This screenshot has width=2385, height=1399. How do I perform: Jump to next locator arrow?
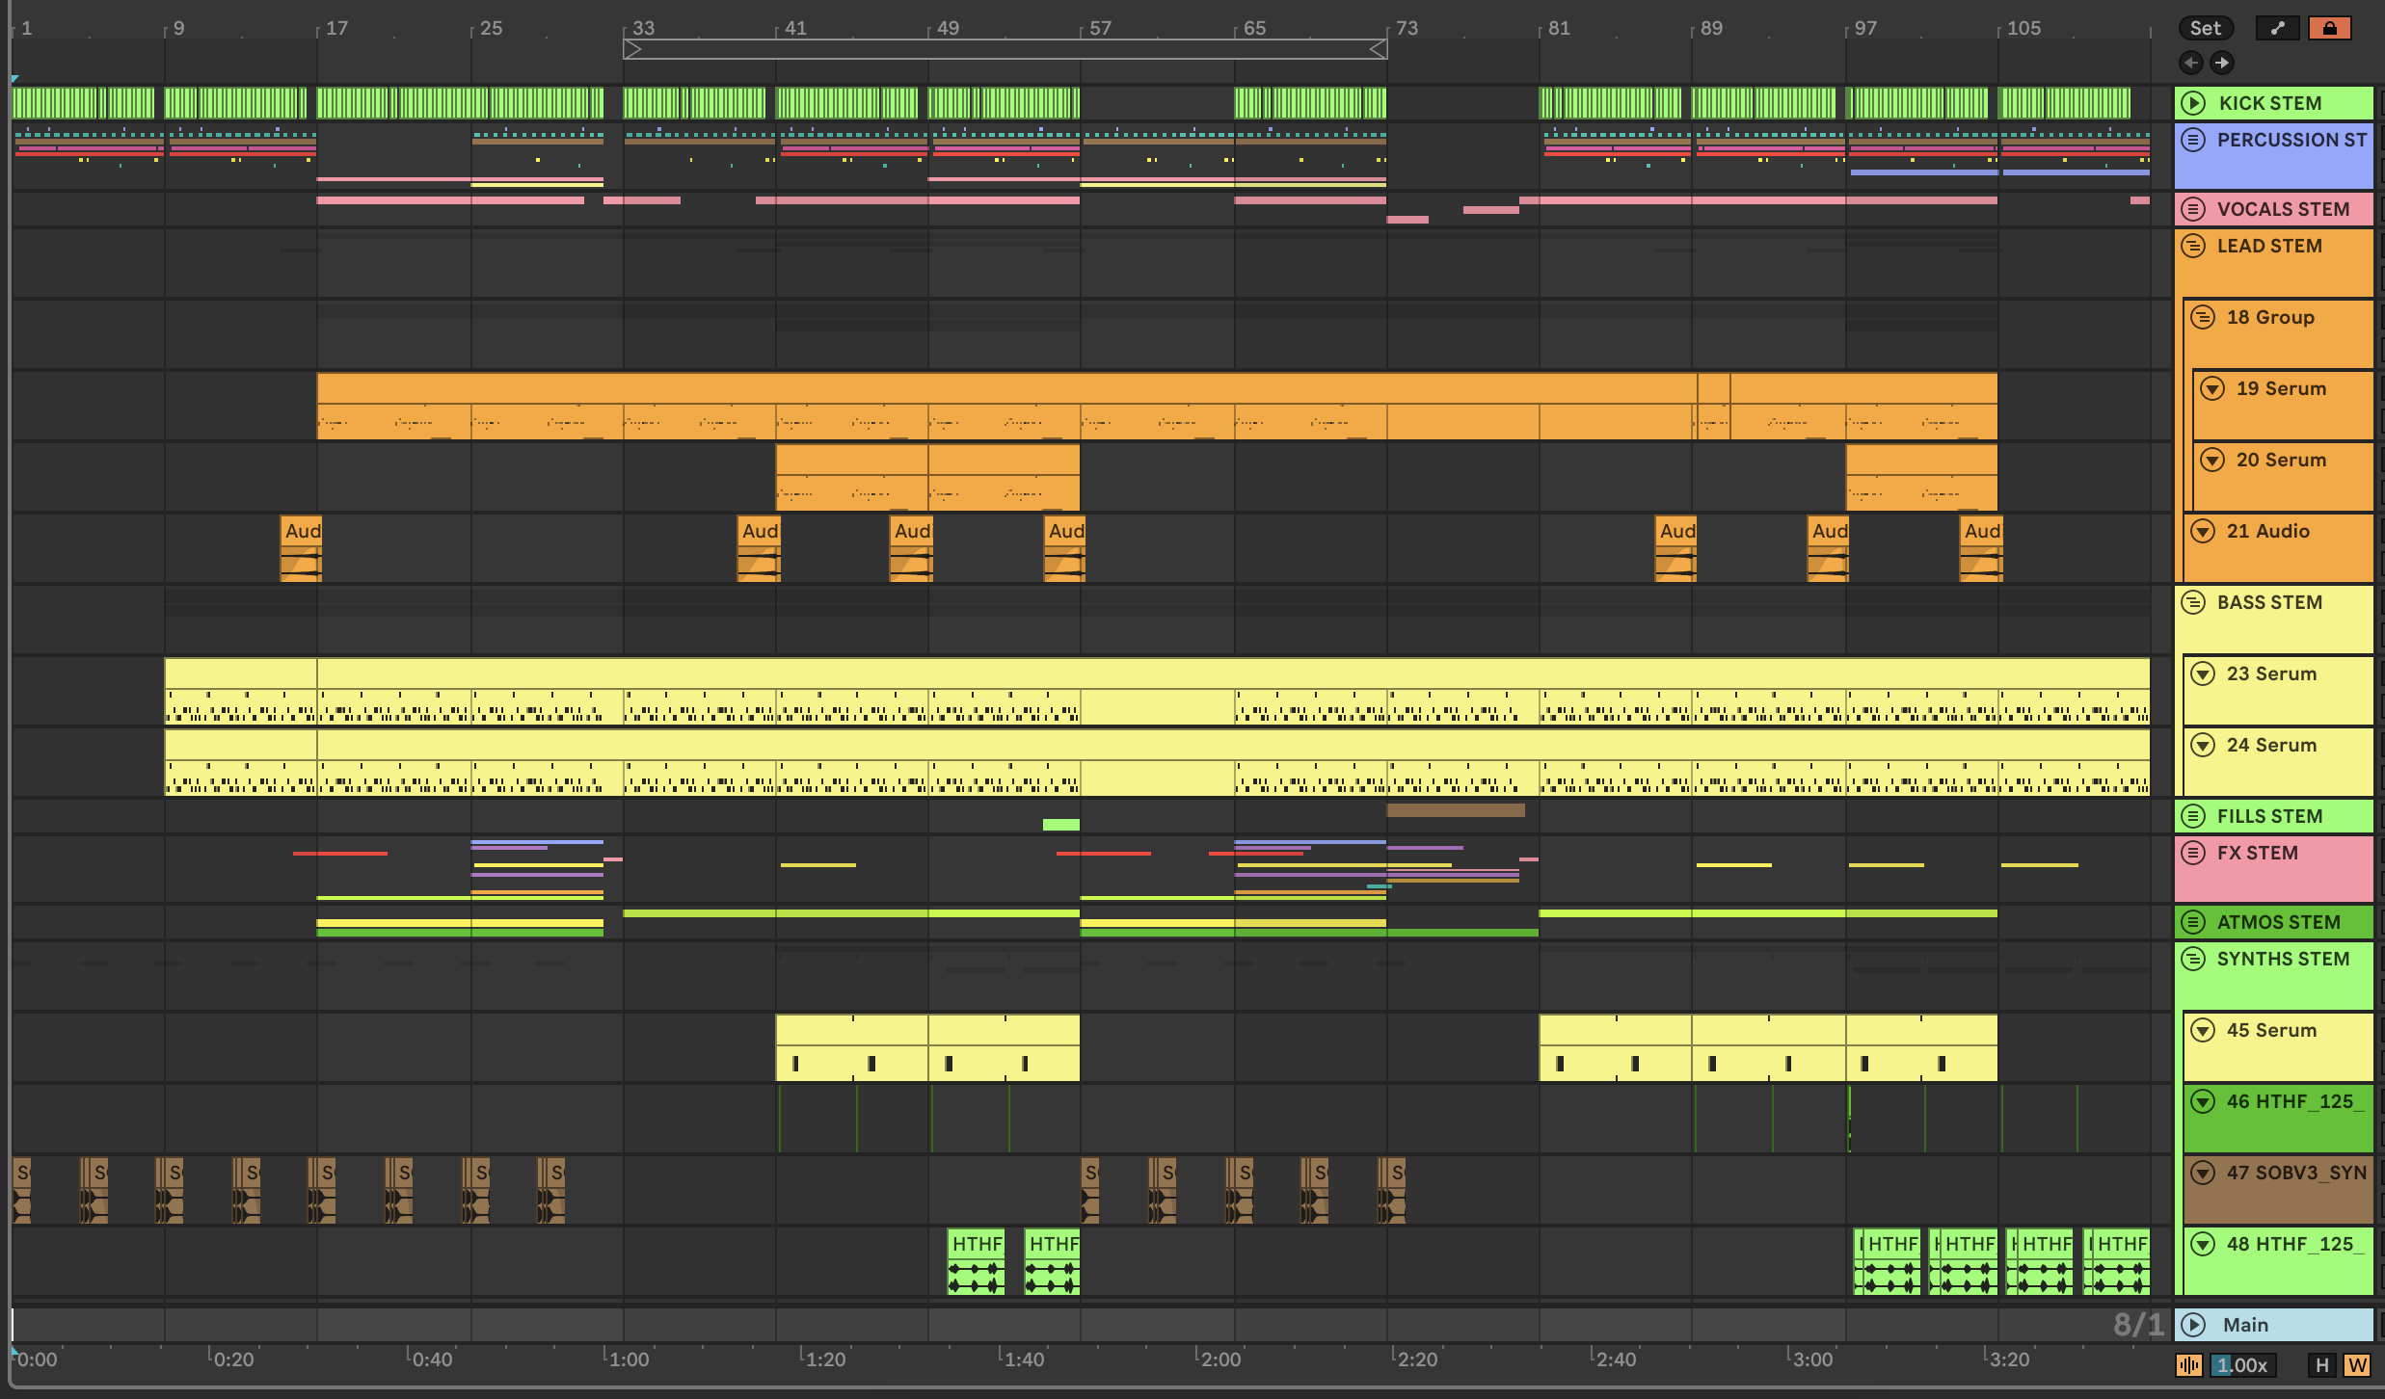(2222, 63)
